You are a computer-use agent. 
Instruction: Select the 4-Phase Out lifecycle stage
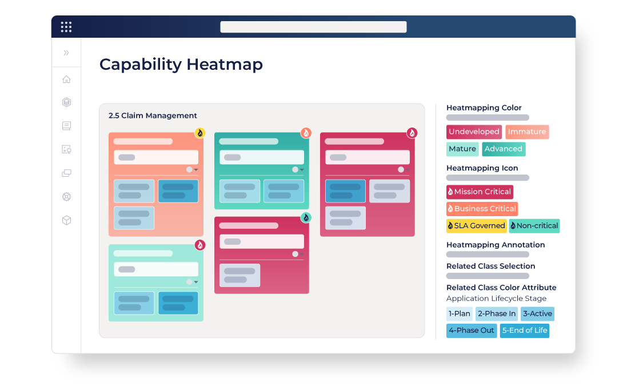[472, 331]
